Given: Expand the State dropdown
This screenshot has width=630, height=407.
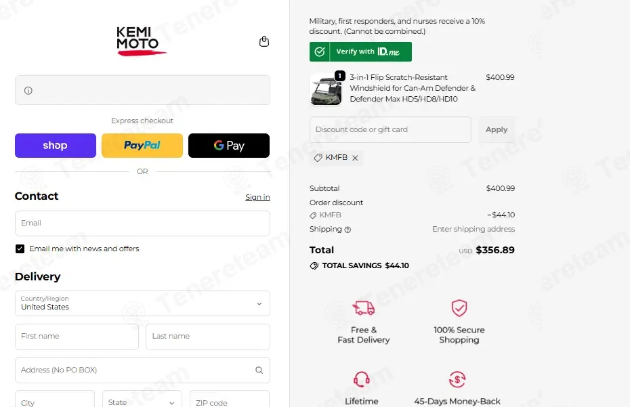Looking at the screenshot, I should tap(142, 402).
